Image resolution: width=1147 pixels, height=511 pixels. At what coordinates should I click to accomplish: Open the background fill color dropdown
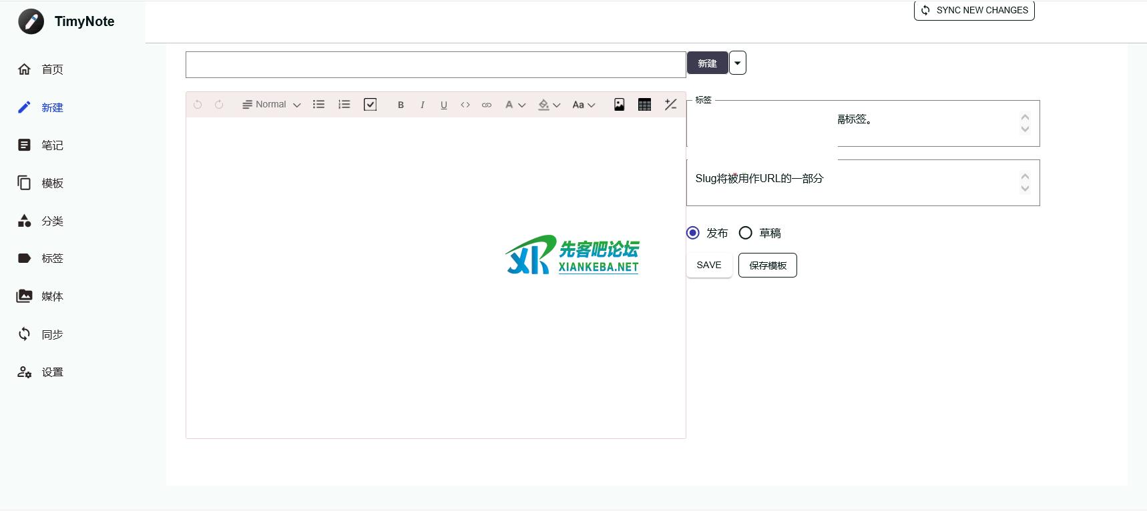(x=549, y=105)
